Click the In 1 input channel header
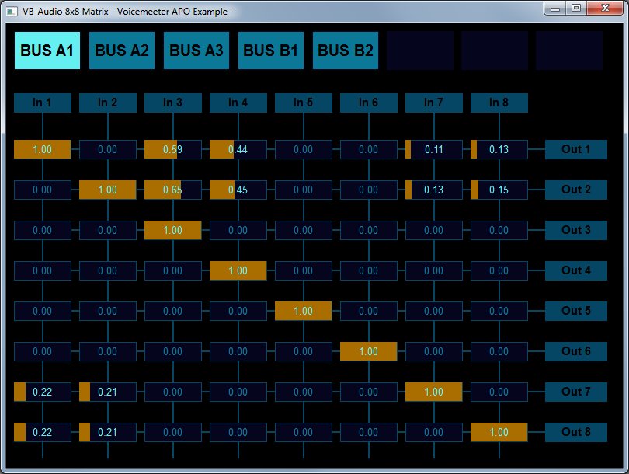The height and width of the screenshot is (474, 629). 43,103
